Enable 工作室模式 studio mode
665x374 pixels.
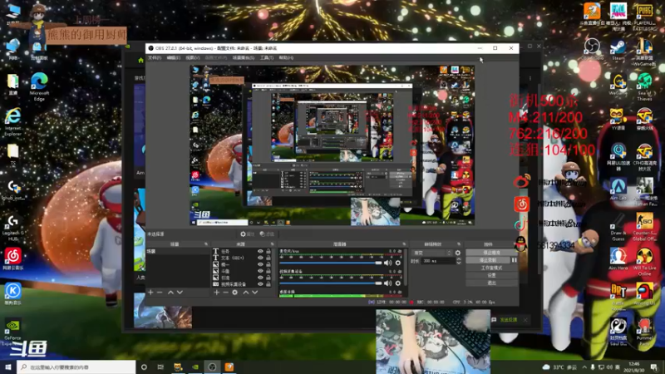pyautogui.click(x=491, y=268)
